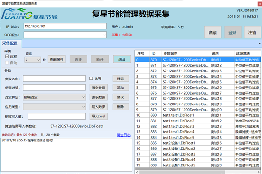This screenshot has height=174, width=262.
Task: Open the 滤波算法 dropdown
Action: point(54,97)
